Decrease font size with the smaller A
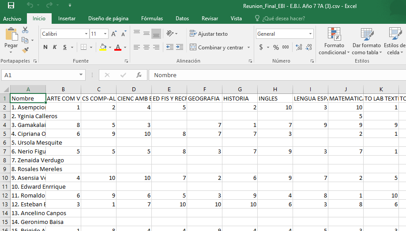406x231 pixels. pos(124,34)
